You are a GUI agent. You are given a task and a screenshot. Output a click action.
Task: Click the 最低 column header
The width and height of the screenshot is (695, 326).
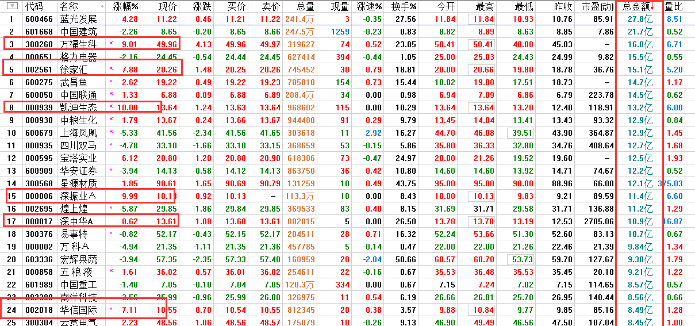click(x=524, y=6)
